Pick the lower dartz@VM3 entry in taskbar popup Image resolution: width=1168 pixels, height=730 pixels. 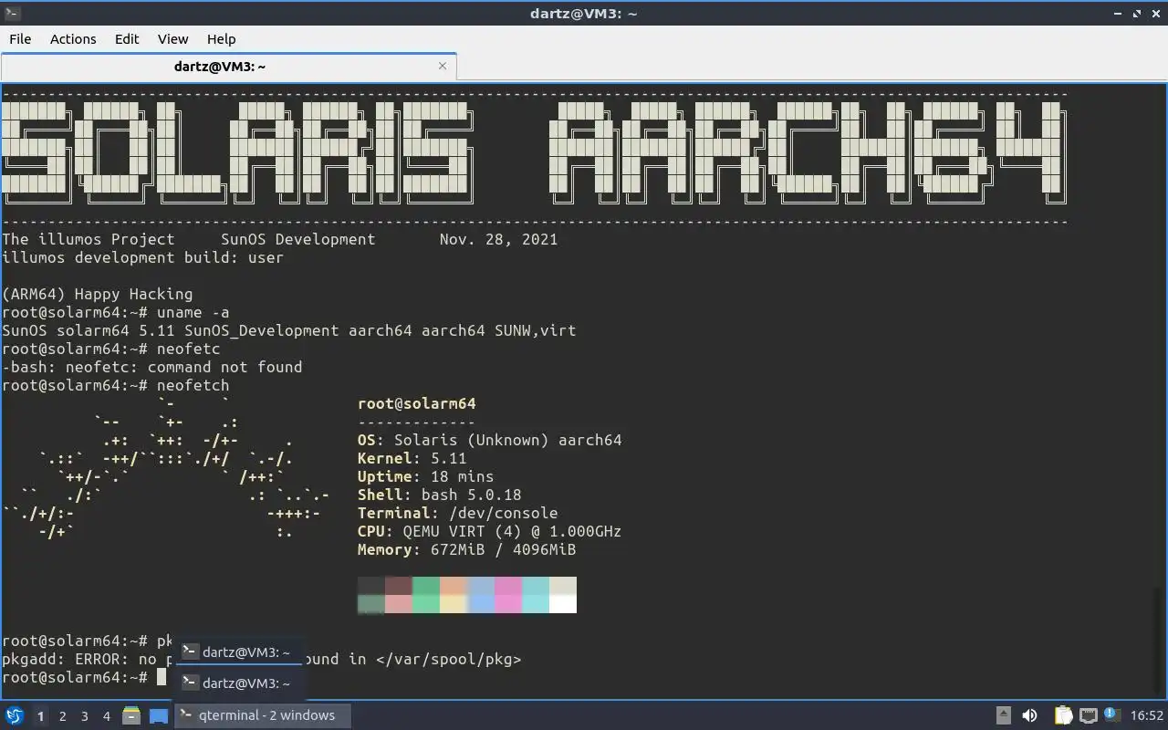[x=238, y=683]
